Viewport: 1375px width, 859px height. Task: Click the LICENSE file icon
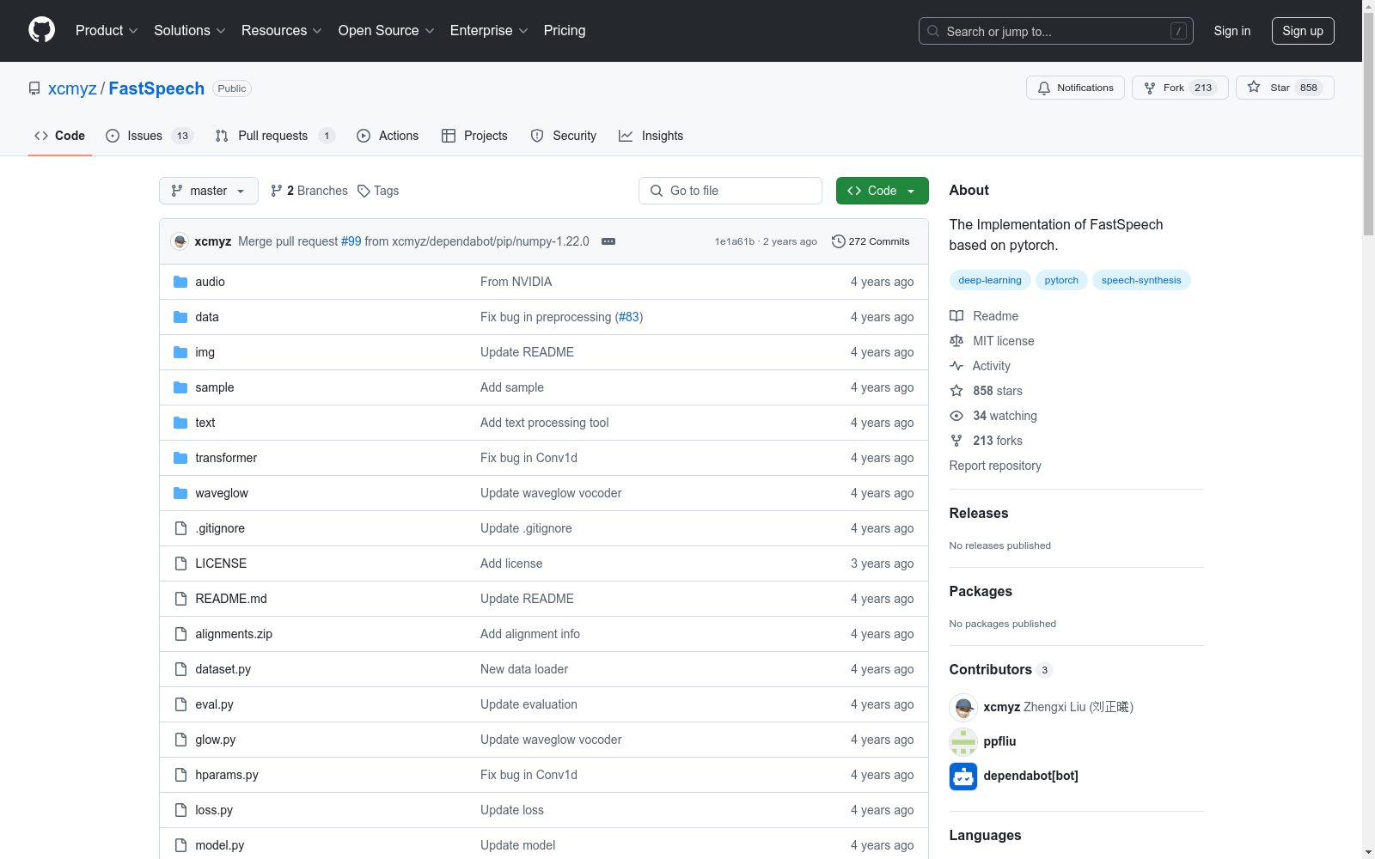pos(180,564)
